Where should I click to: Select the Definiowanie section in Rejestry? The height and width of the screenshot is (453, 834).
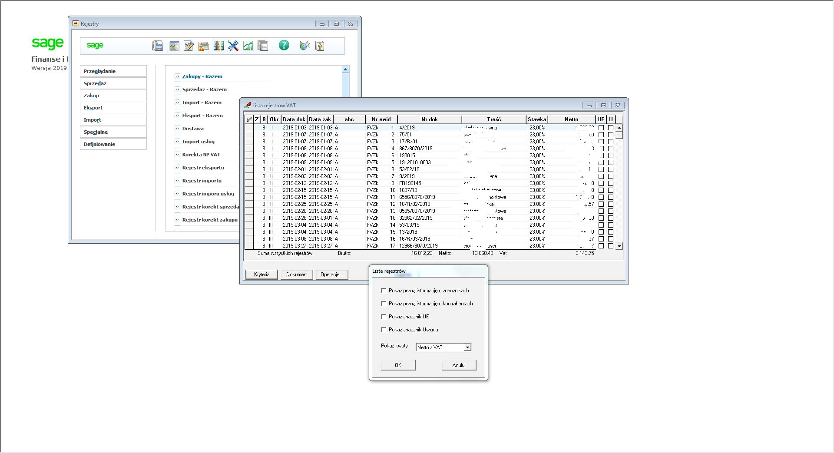113,144
